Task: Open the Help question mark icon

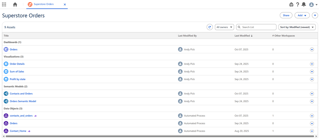Action: [x=298, y=4]
